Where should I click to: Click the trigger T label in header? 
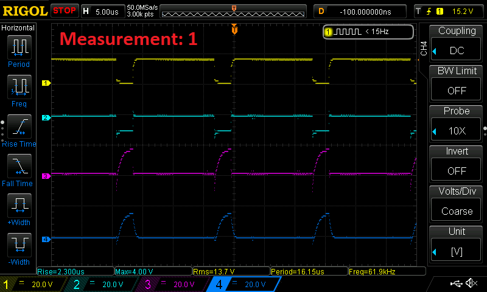point(418,12)
